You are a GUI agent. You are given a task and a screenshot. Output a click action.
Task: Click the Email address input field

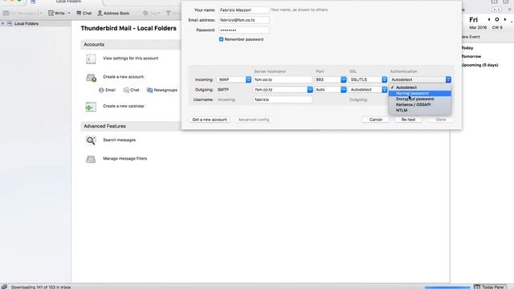tap(244, 20)
